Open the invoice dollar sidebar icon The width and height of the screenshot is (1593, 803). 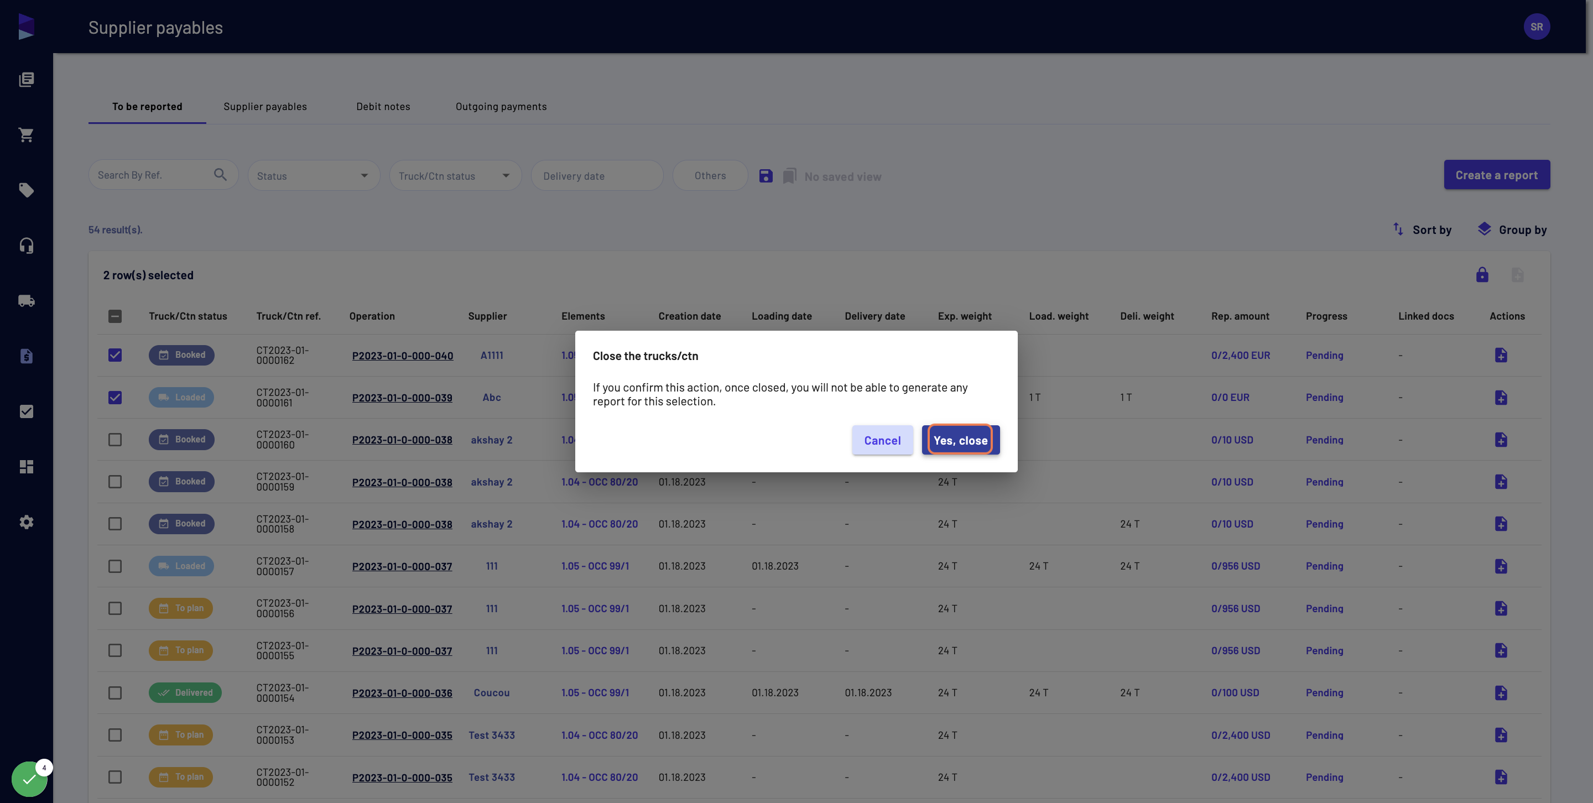(x=26, y=356)
